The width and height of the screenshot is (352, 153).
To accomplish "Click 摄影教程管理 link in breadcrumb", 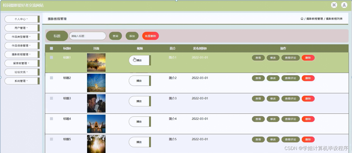I will click(x=315, y=19).
